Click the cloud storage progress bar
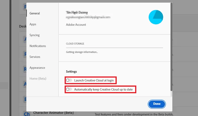This screenshot has width=198, height=116. (x=114, y=48)
